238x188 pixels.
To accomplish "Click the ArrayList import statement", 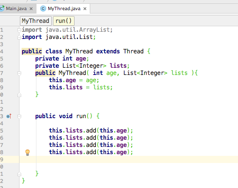I will tap(67, 30).
